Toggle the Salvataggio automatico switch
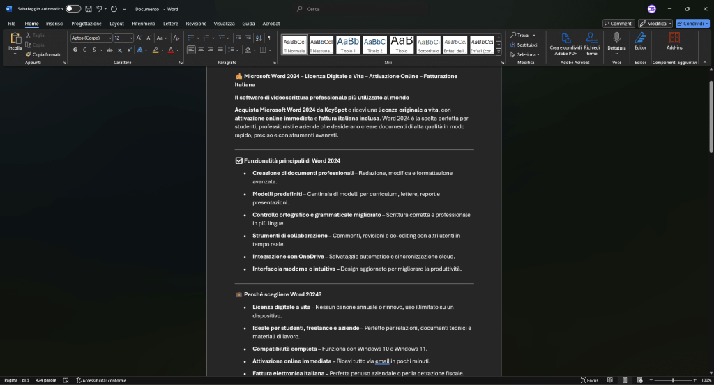This screenshot has width=714, height=385. coord(73,8)
